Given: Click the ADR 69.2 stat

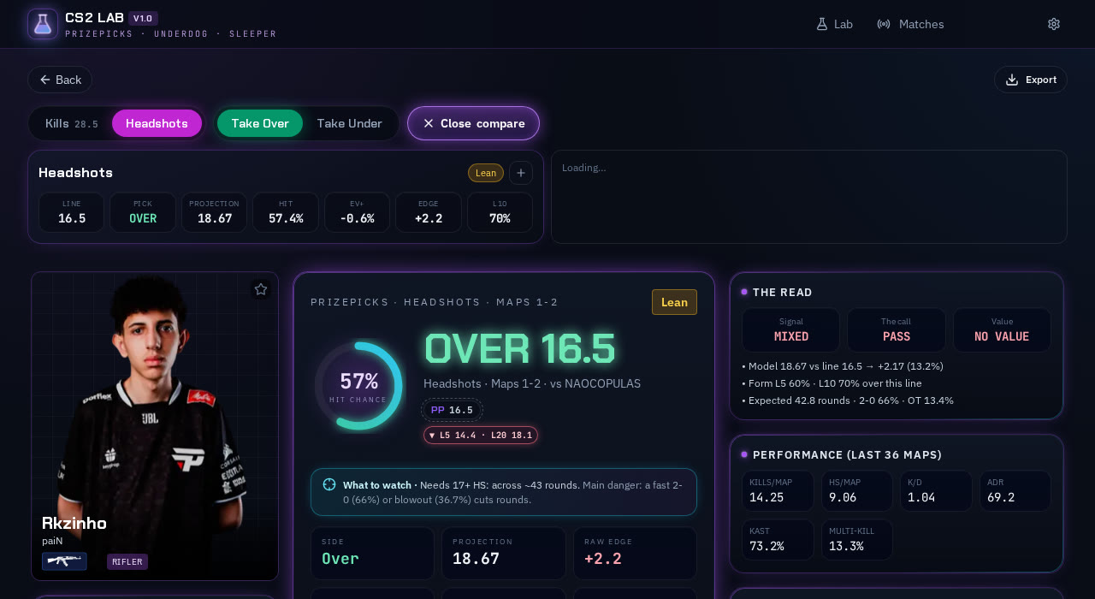Looking at the screenshot, I should tap(1015, 491).
